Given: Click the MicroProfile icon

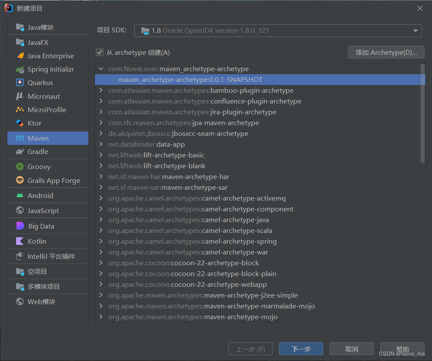Looking at the screenshot, I should coord(20,110).
